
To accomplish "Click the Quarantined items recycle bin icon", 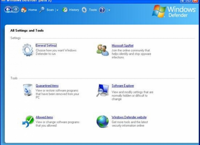I will (x=28, y=90).
